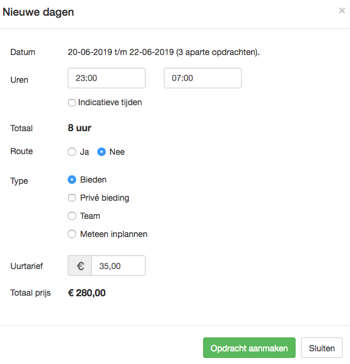Choose the Bieden type option
The image size is (350, 364).
(72, 180)
